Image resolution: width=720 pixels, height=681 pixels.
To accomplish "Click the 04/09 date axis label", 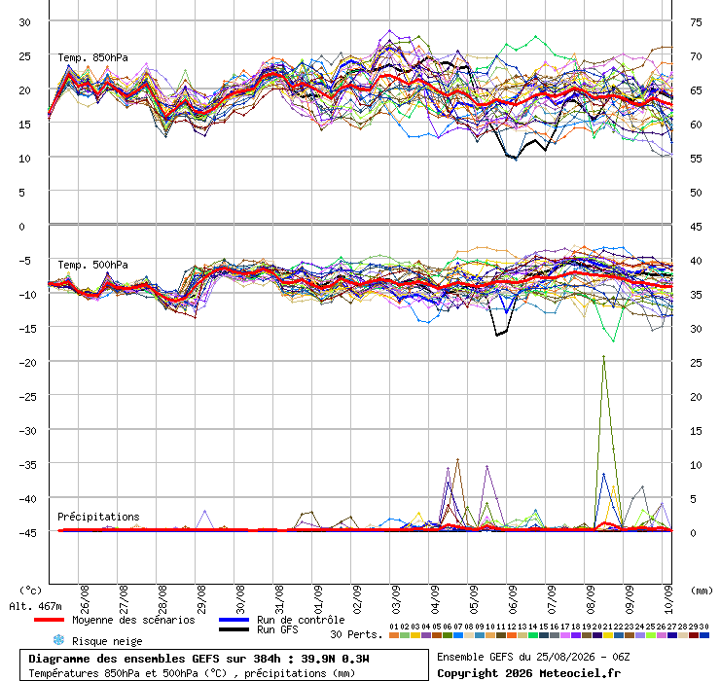I will pos(435,599).
